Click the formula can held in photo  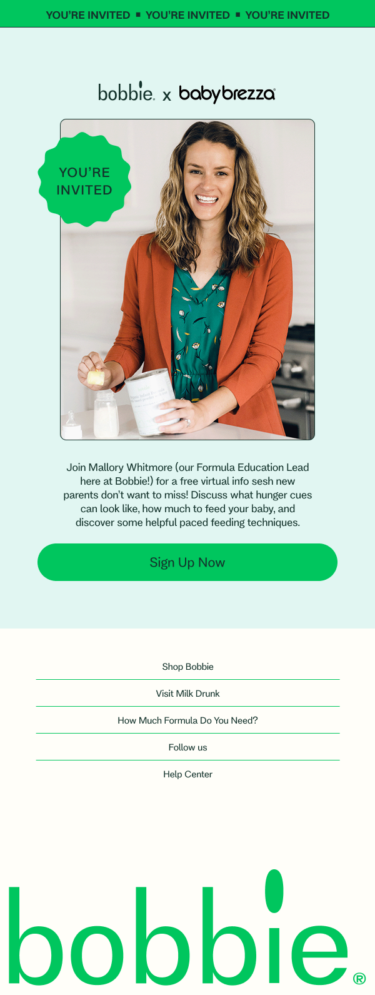151,401
